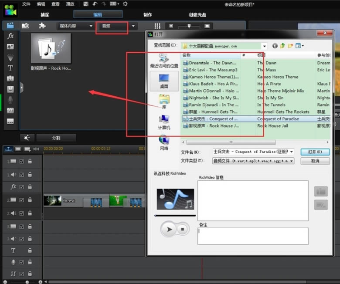Click the 分割 split button
Viewport: 340px width, 284px height.
pyautogui.click(x=56, y=138)
